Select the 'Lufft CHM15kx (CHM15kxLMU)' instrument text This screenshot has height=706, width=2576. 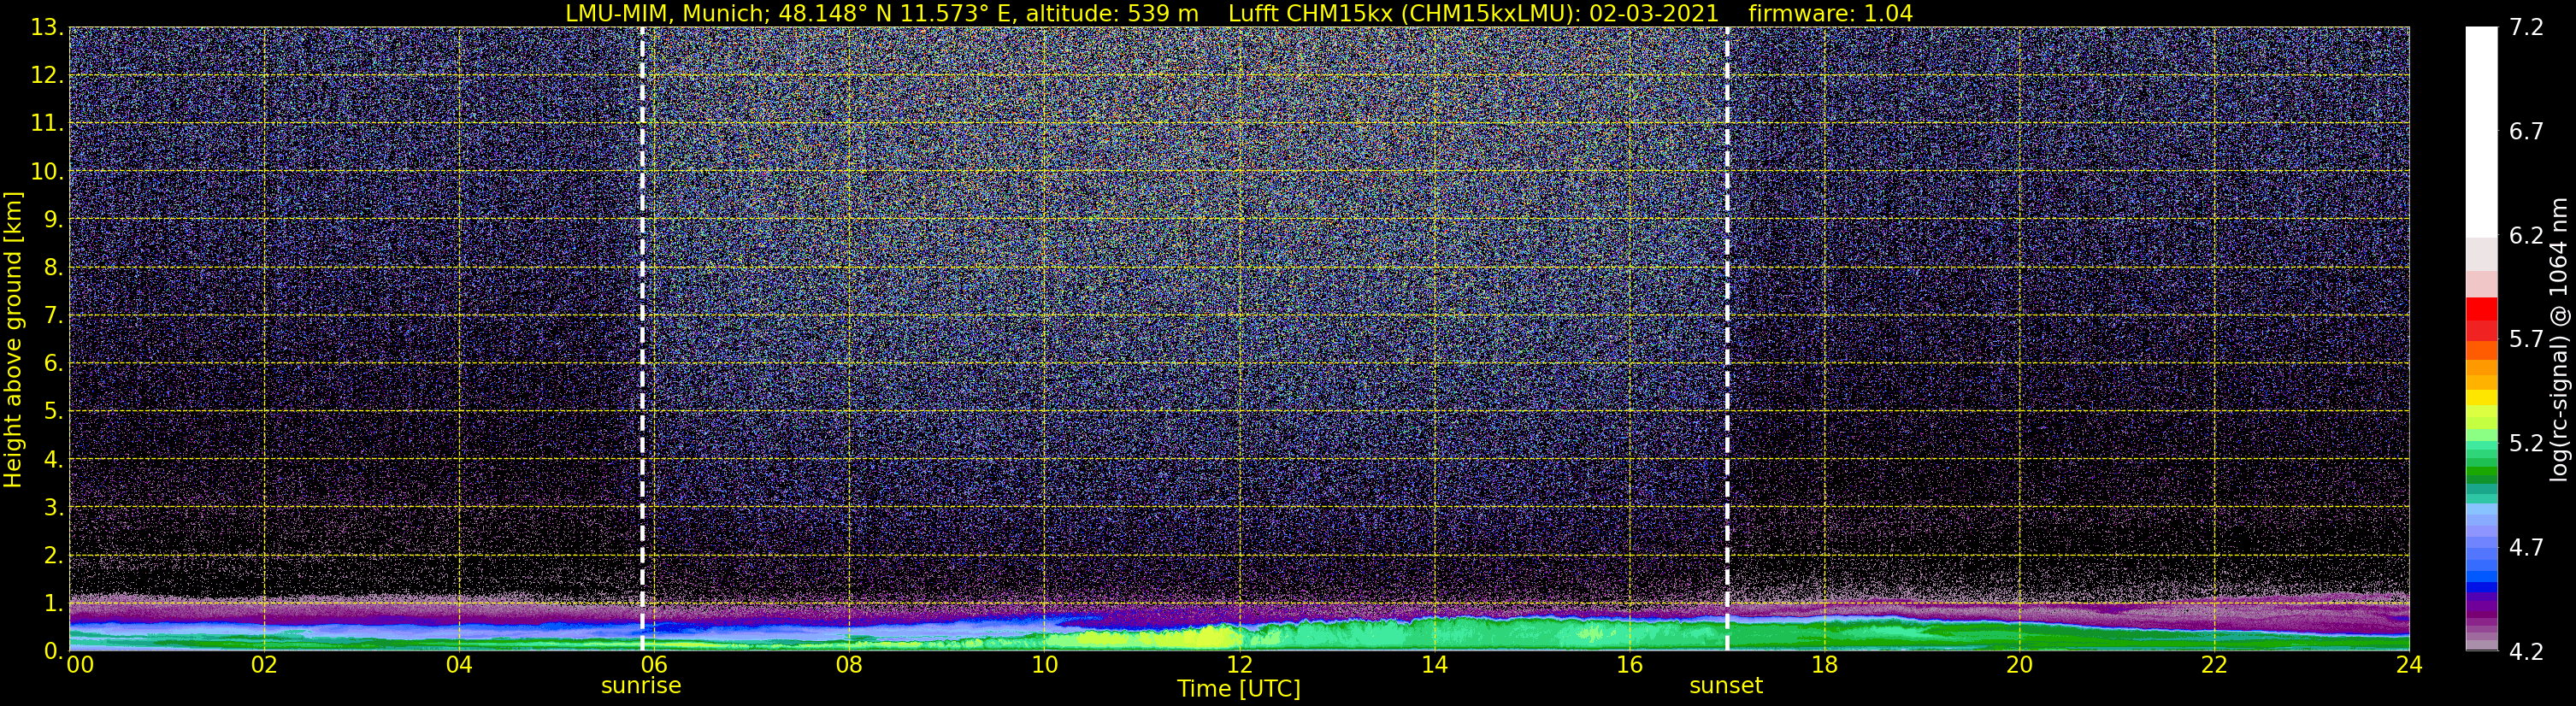point(1405,14)
